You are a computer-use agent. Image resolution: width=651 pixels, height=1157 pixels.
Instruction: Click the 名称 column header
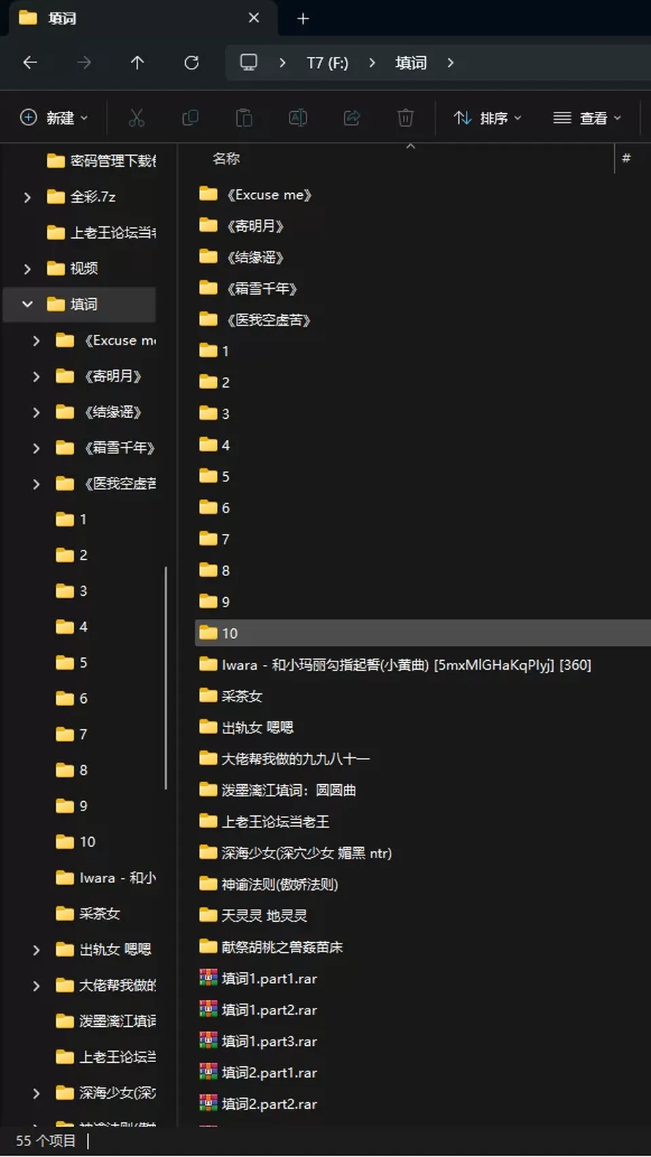click(226, 159)
